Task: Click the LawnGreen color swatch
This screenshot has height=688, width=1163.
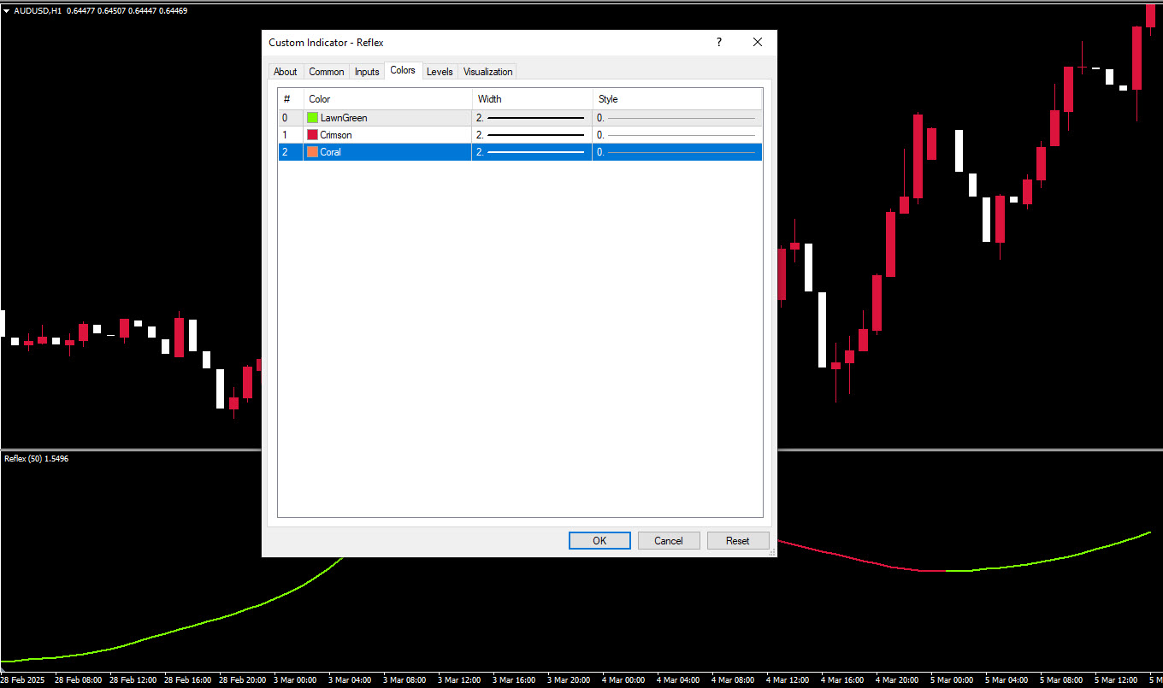Action: (312, 118)
